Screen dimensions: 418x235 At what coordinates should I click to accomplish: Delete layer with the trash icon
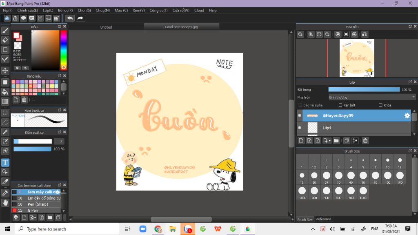coord(365,141)
